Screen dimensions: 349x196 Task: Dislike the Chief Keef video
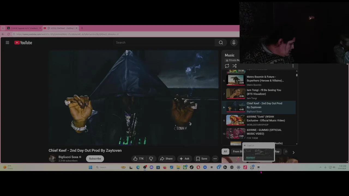click(151, 158)
